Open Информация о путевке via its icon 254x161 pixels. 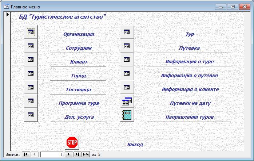127,73
